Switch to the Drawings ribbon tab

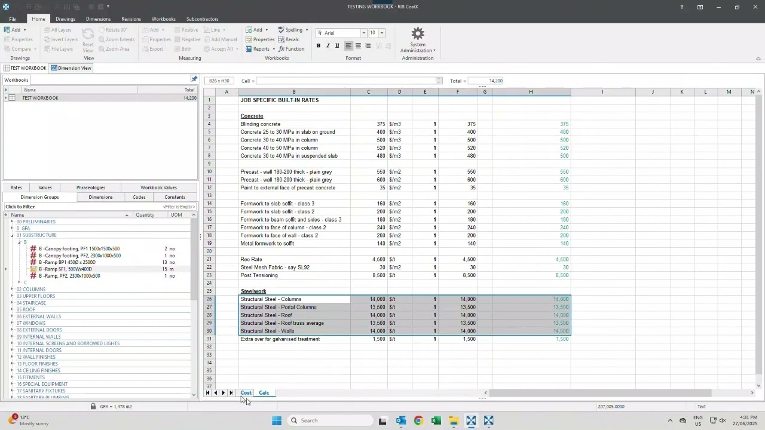pos(65,19)
